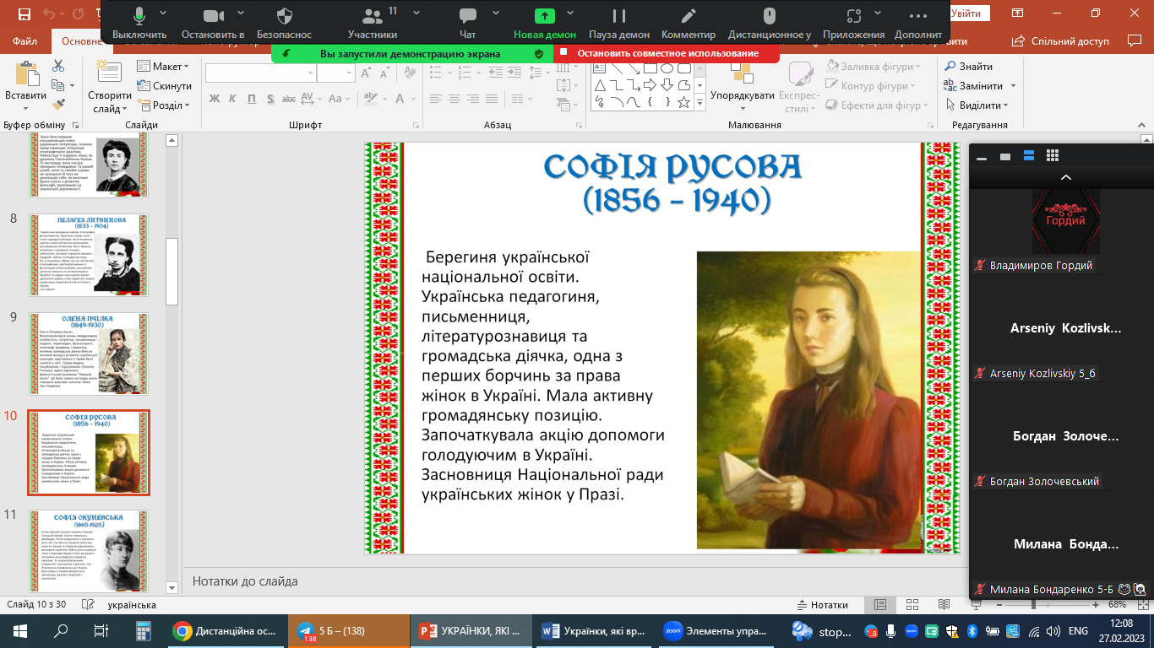Image resolution: width=1154 pixels, height=648 pixels.
Task: Mute microphone in Zoom toolbar
Action: click(139, 23)
